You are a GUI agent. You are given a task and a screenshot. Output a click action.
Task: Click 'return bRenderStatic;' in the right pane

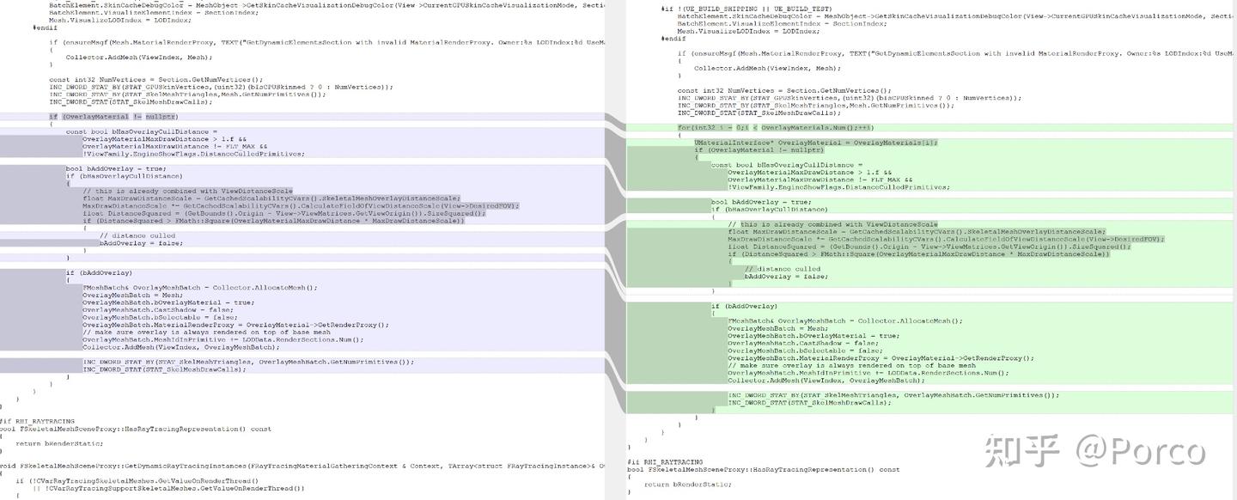coord(688,485)
